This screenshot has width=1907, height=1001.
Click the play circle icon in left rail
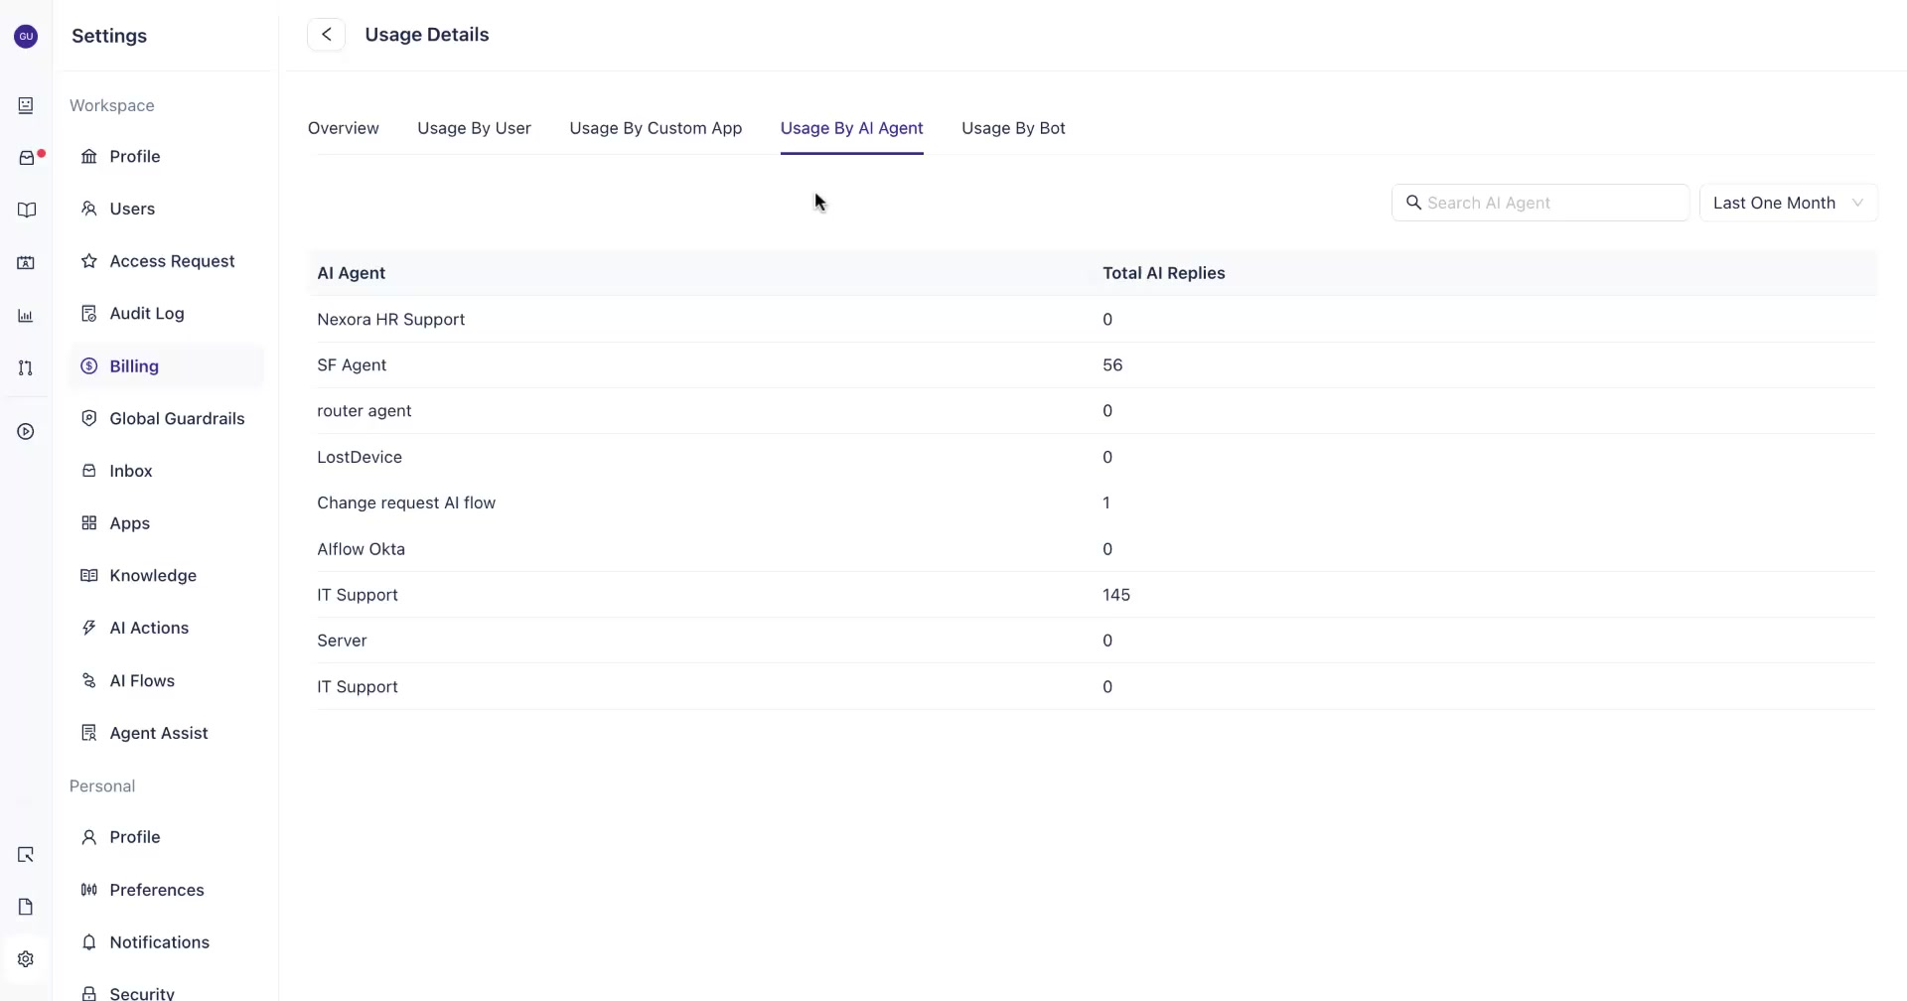pyautogui.click(x=26, y=432)
